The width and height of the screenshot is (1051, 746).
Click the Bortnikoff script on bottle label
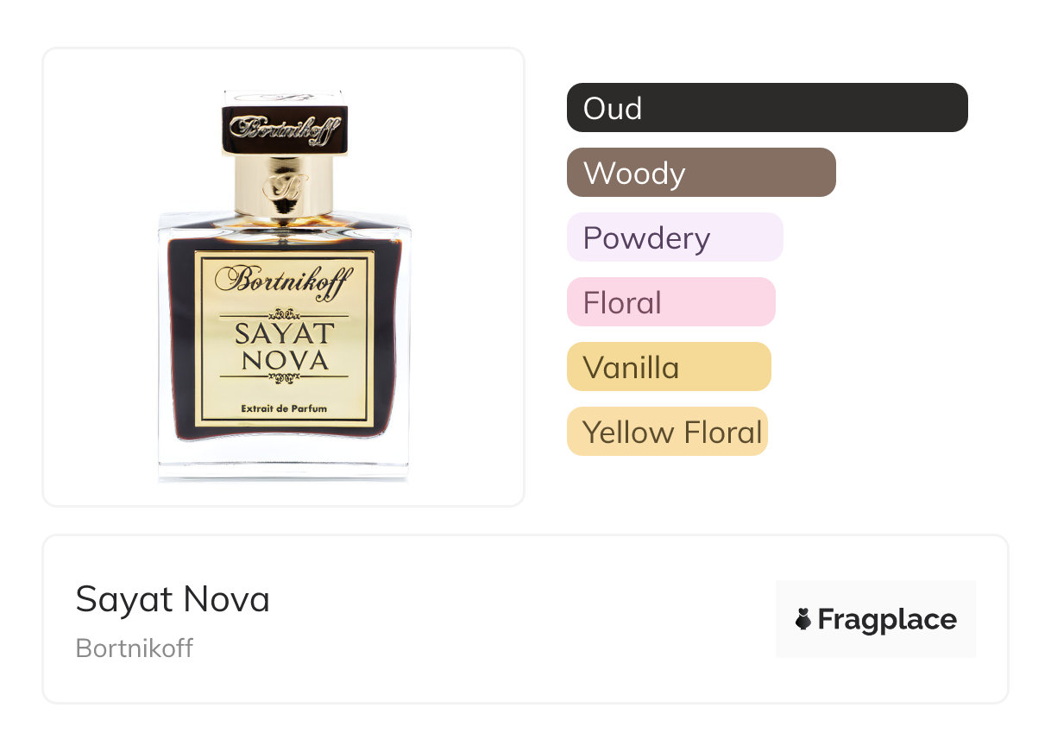click(x=283, y=281)
